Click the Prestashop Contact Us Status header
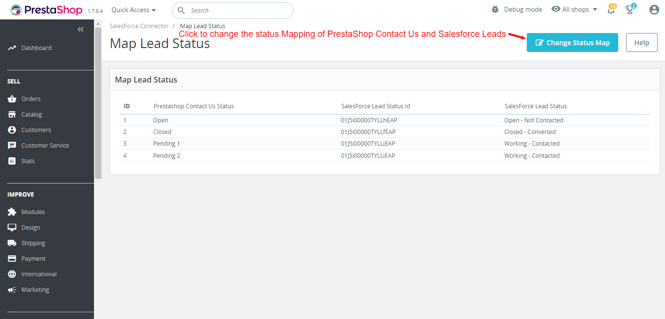665x319 pixels. 194,106
